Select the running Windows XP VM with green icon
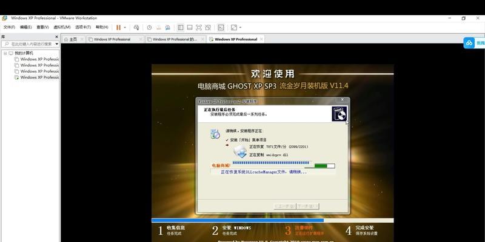The width and height of the screenshot is (485, 242). (37, 77)
